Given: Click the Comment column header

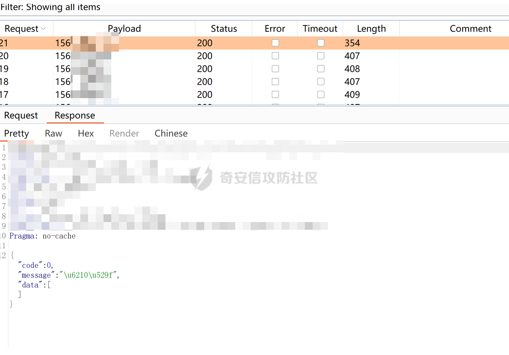Looking at the screenshot, I should (470, 29).
